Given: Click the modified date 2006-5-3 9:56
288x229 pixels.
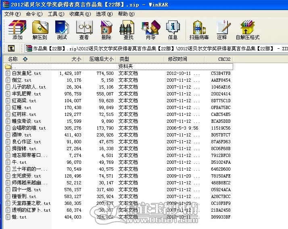Looking at the screenshot, I should coord(182,128).
